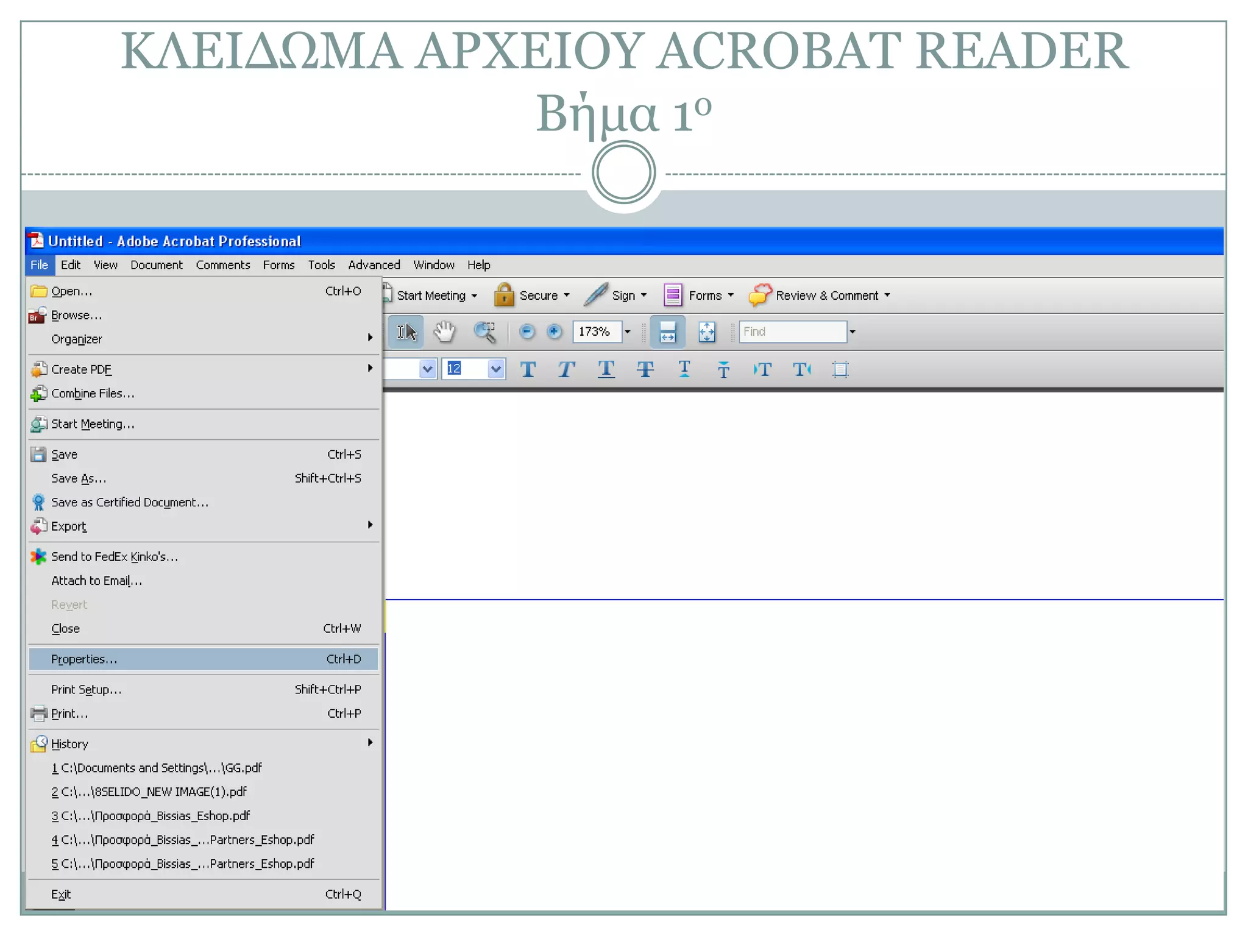Open the font name dropdown arrow
1248x936 pixels.
coord(428,369)
